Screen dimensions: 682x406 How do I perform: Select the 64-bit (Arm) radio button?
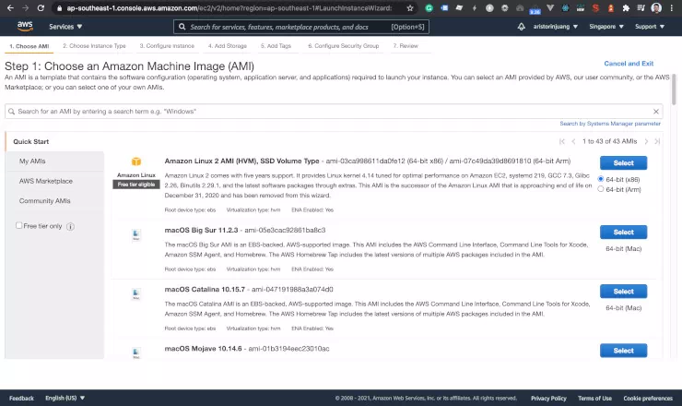pyautogui.click(x=601, y=189)
